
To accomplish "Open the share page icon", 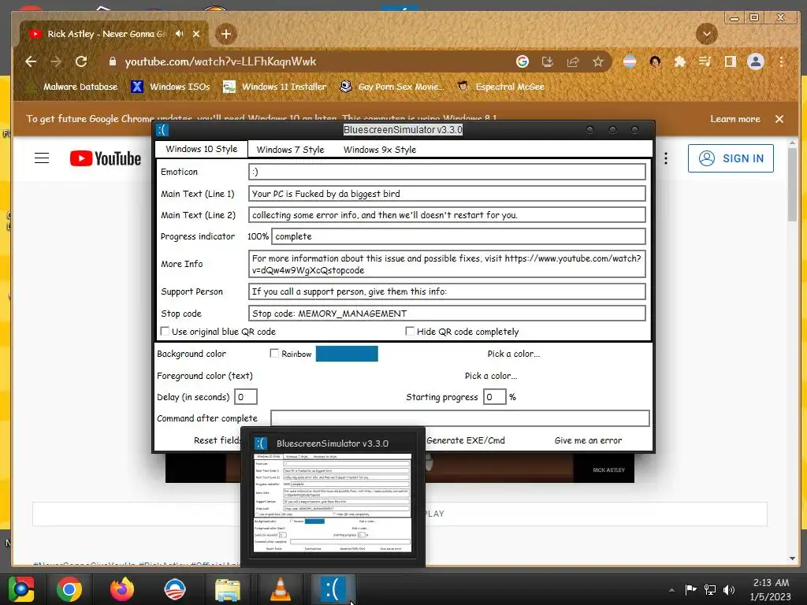I will (x=573, y=61).
